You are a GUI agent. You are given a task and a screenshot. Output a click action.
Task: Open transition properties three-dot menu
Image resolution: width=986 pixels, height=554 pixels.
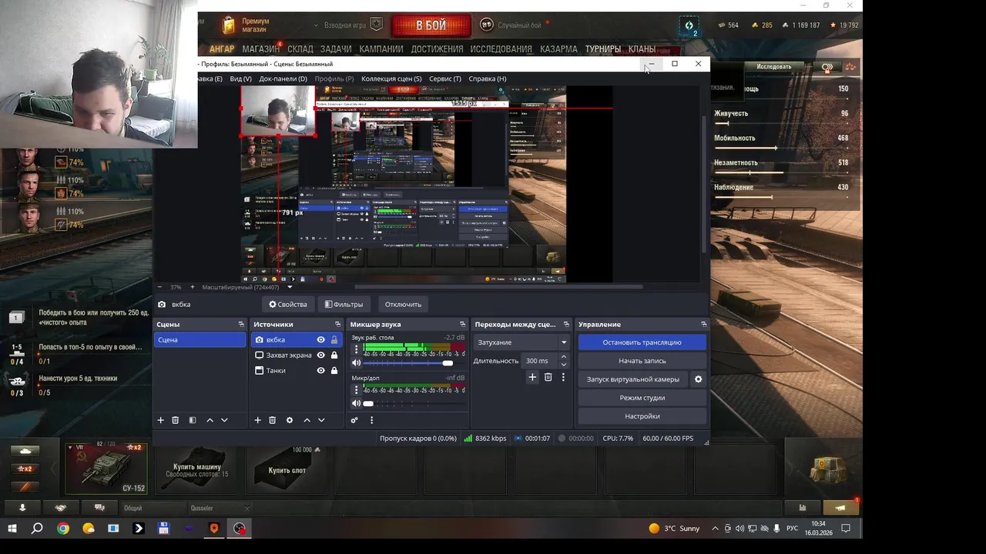(x=563, y=377)
